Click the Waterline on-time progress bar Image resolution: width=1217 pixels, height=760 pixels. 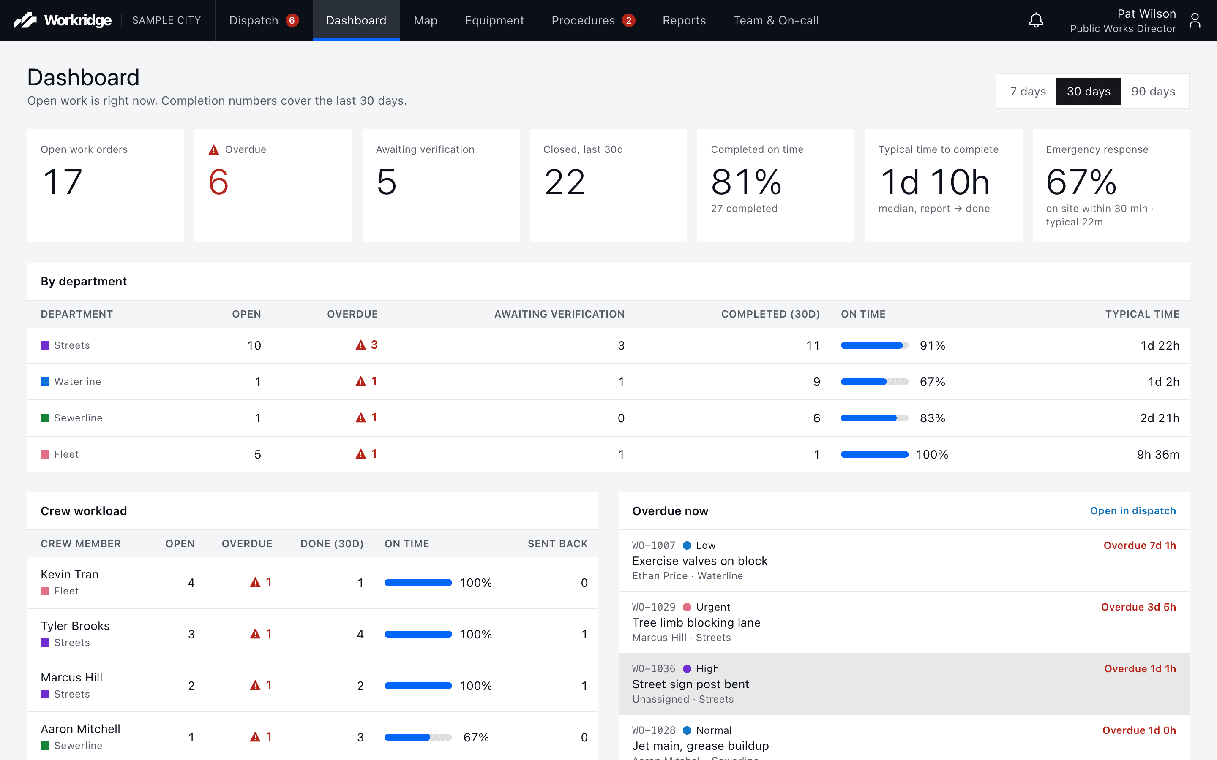pyautogui.click(x=874, y=382)
